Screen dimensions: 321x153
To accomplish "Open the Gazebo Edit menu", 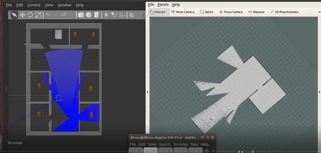I will coord(20,5).
